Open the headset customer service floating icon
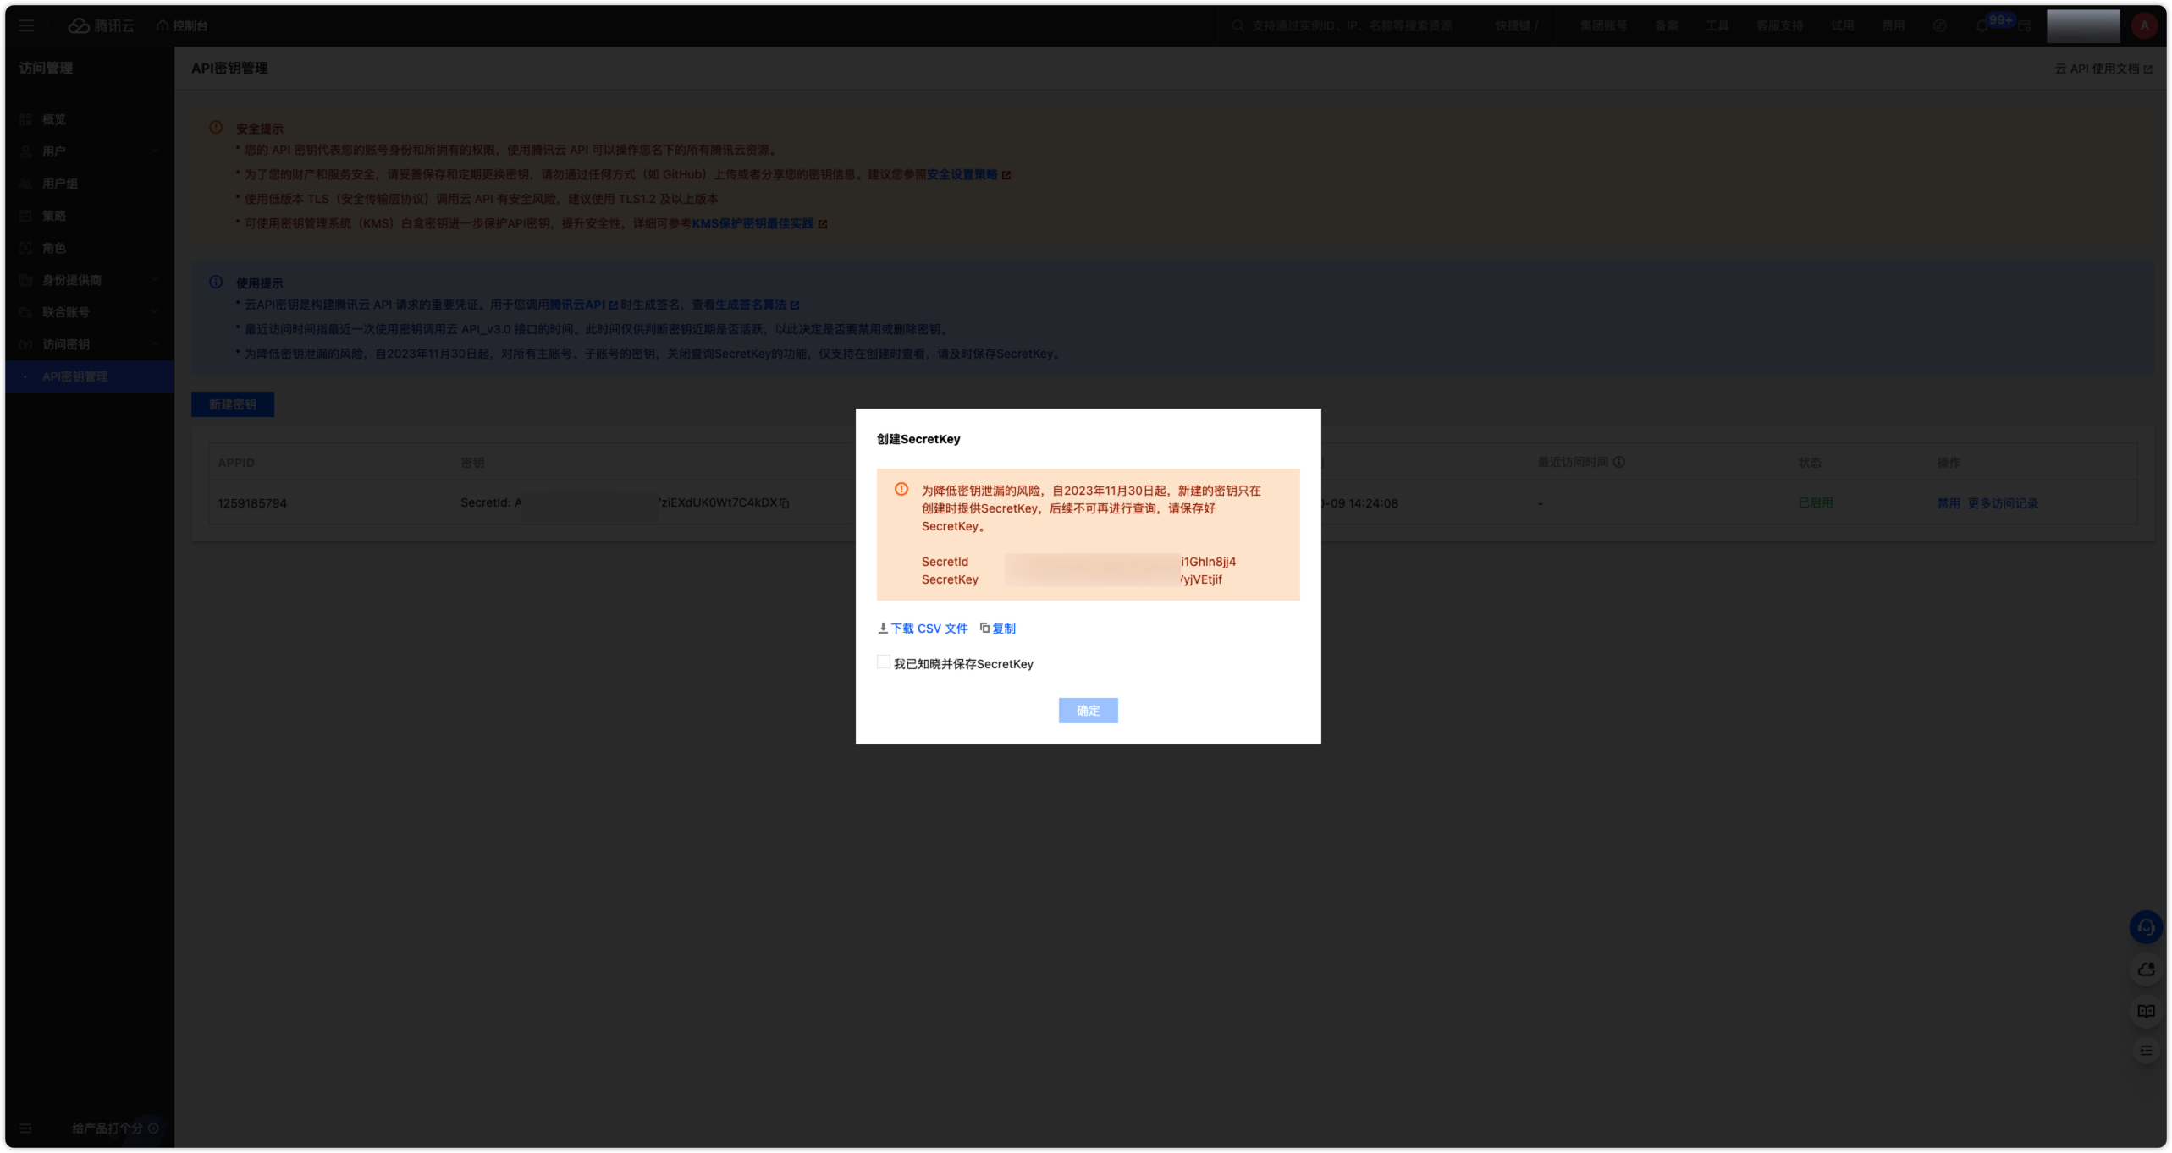Screen dimensions: 2172x1153 2147,926
